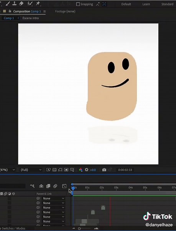Click the adjustment layer column header icon
This screenshot has height=231, width=176.
click(9, 194)
